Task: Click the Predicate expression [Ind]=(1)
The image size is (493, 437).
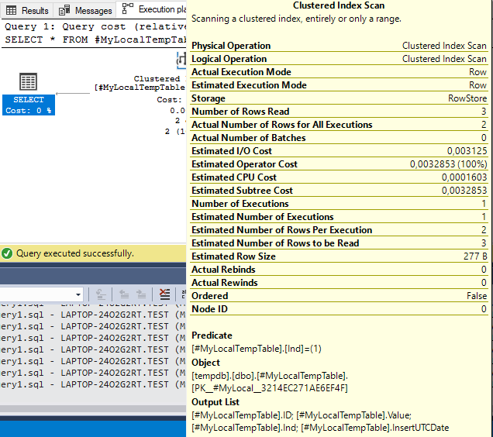Action: 257,349
